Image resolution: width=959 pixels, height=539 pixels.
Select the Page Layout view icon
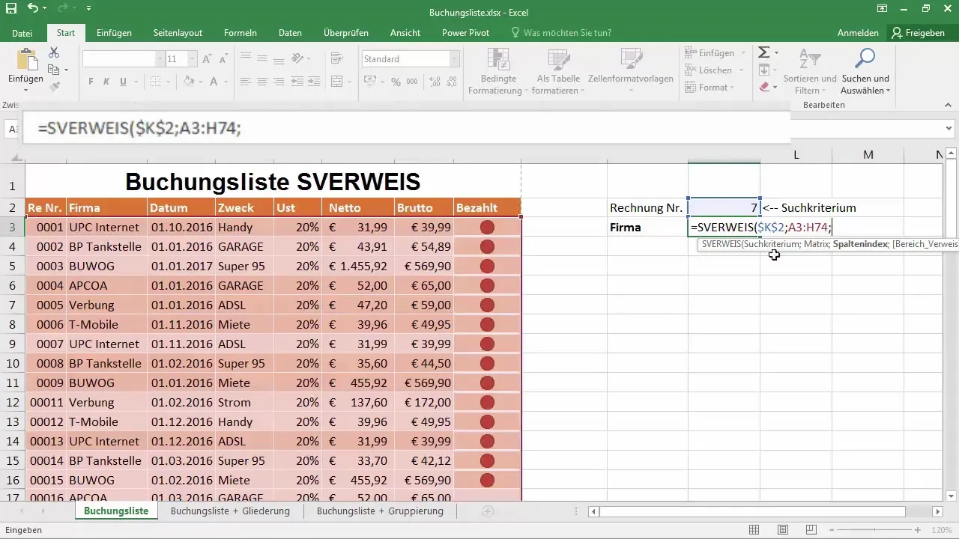782,530
